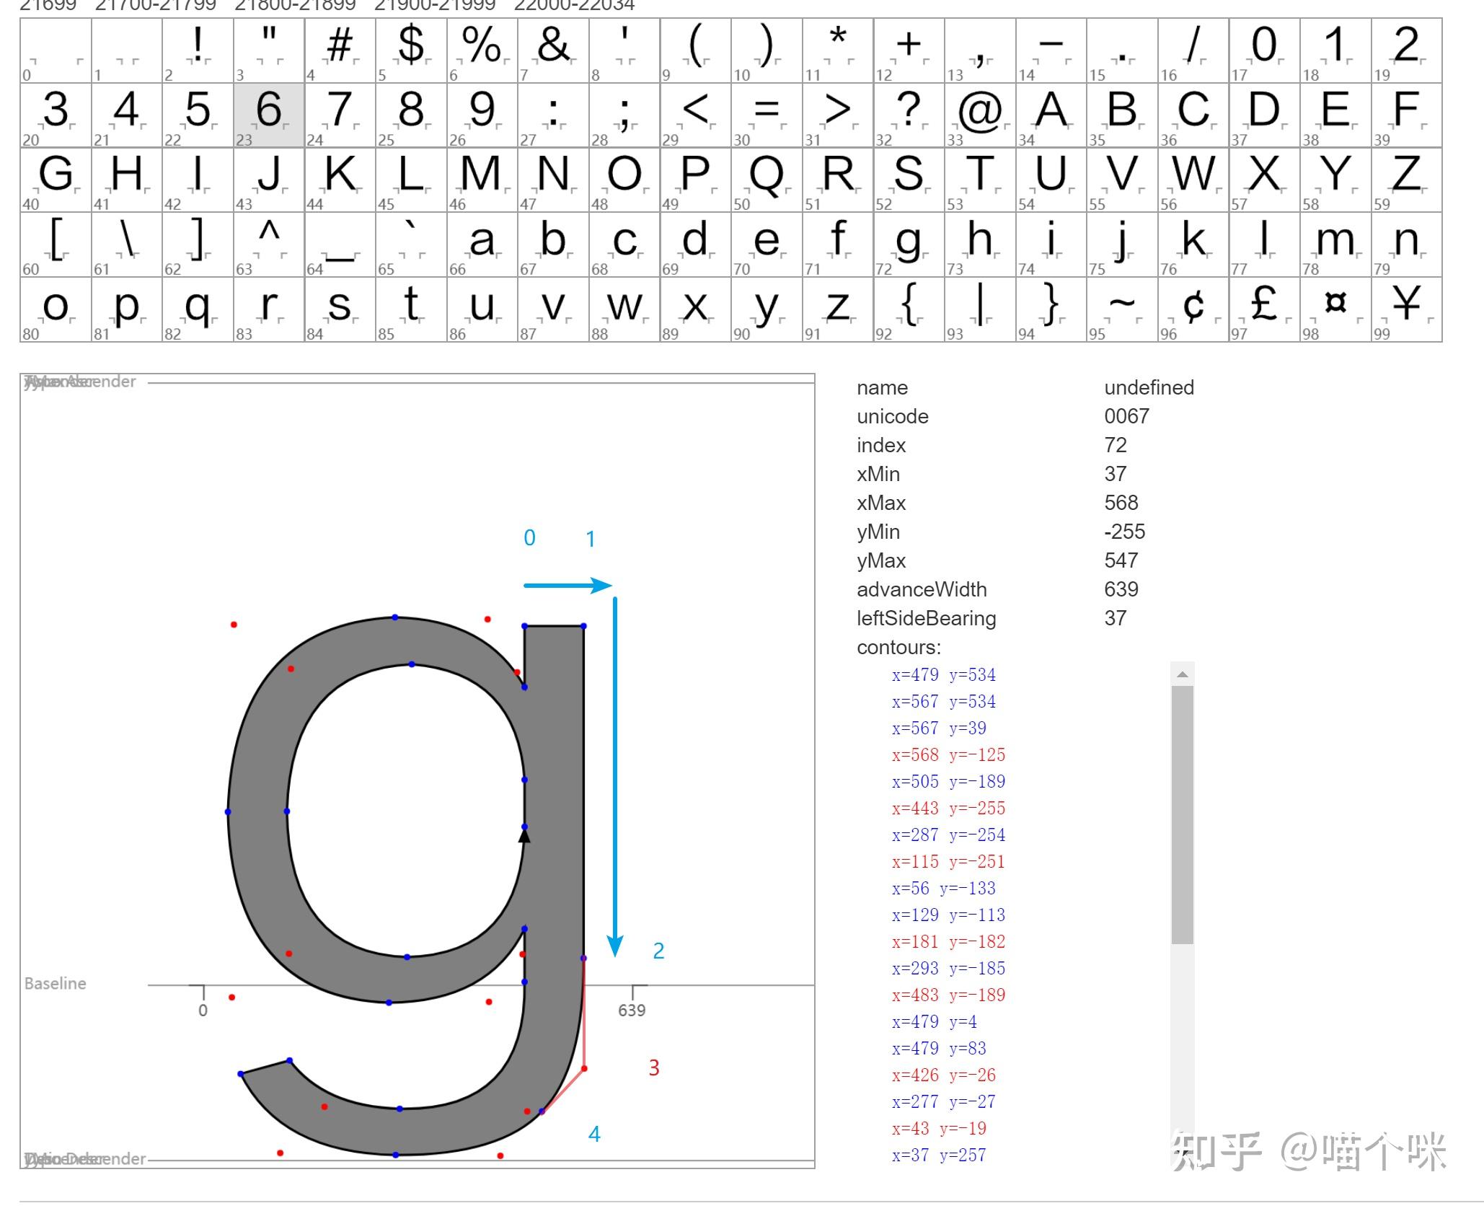Select the question mark glyph cell
The width and height of the screenshot is (1484, 1211).
909,115
